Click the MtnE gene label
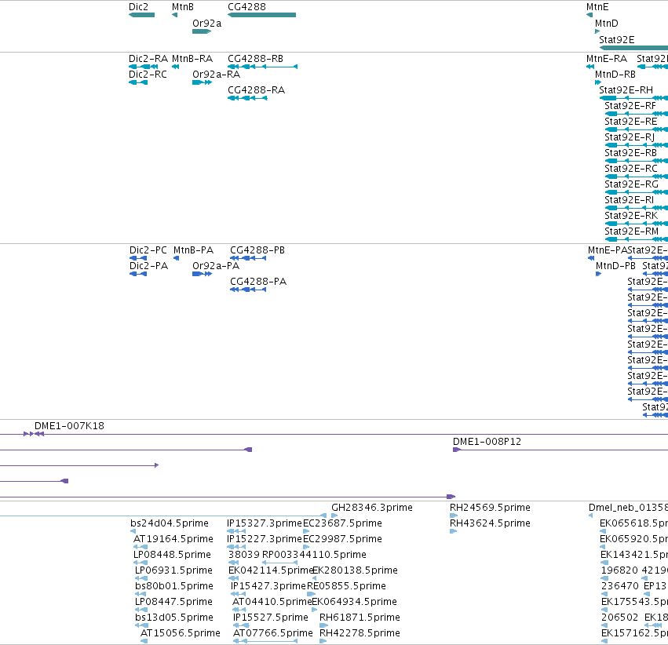This screenshot has width=668, height=645. click(597, 7)
